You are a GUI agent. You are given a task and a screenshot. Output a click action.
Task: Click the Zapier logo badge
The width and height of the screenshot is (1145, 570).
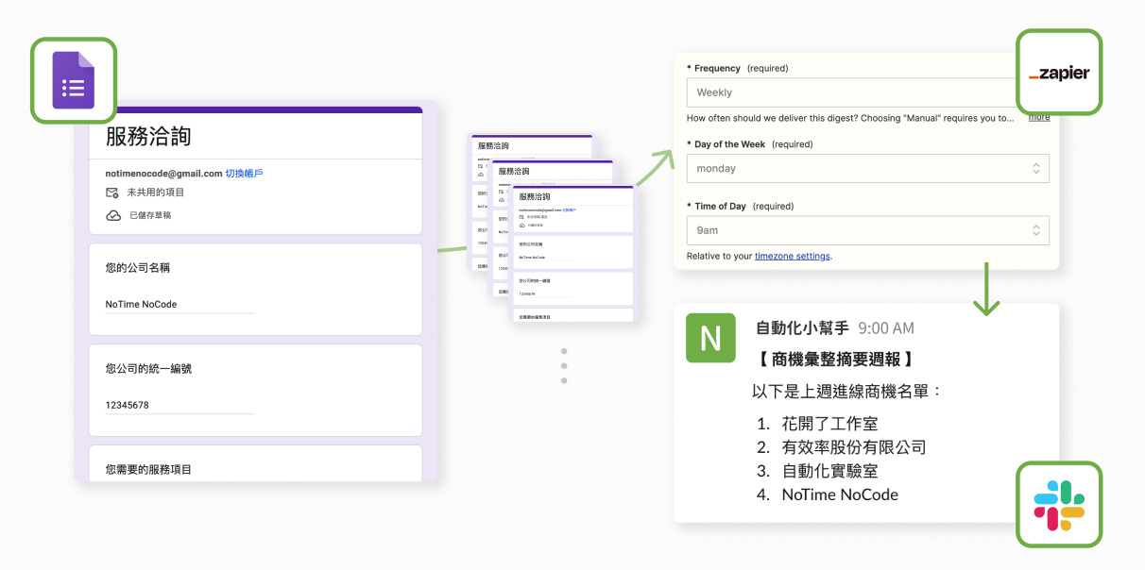click(x=1059, y=73)
